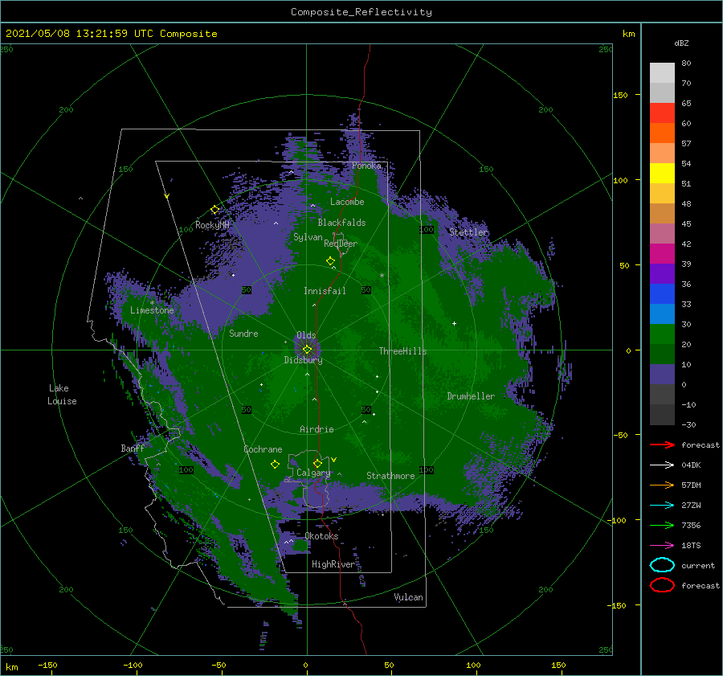Click the Sylvan label
Image resolution: width=723 pixels, height=676 pixels.
308,237
